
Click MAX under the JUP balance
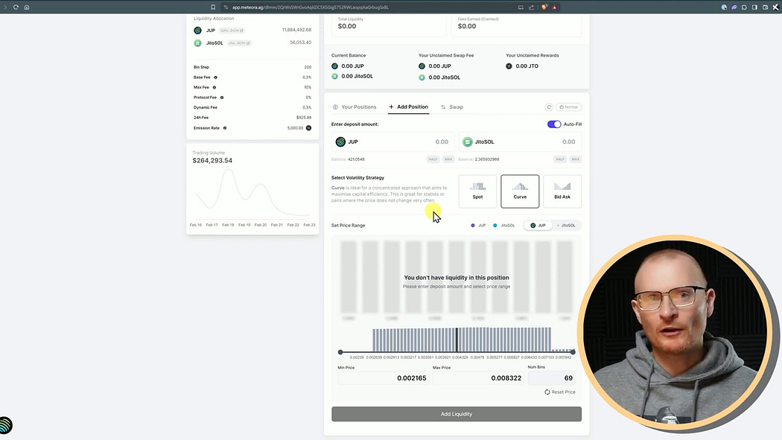(x=448, y=159)
